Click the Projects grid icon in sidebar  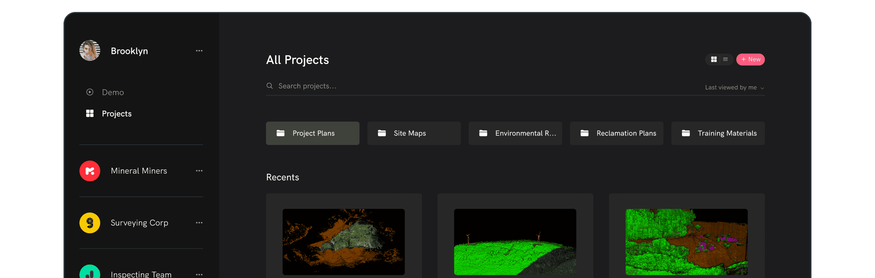click(90, 113)
